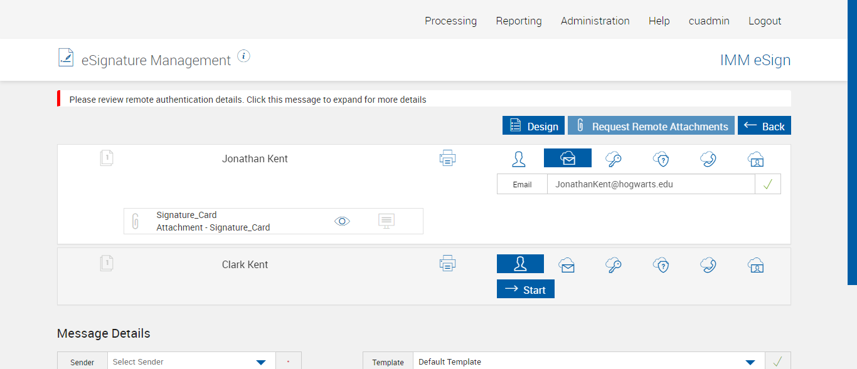Viewport: 857px width, 369px height.
Task: Click the JonathanKent@hogwarts.edu email field
Action: pyautogui.click(x=651, y=184)
